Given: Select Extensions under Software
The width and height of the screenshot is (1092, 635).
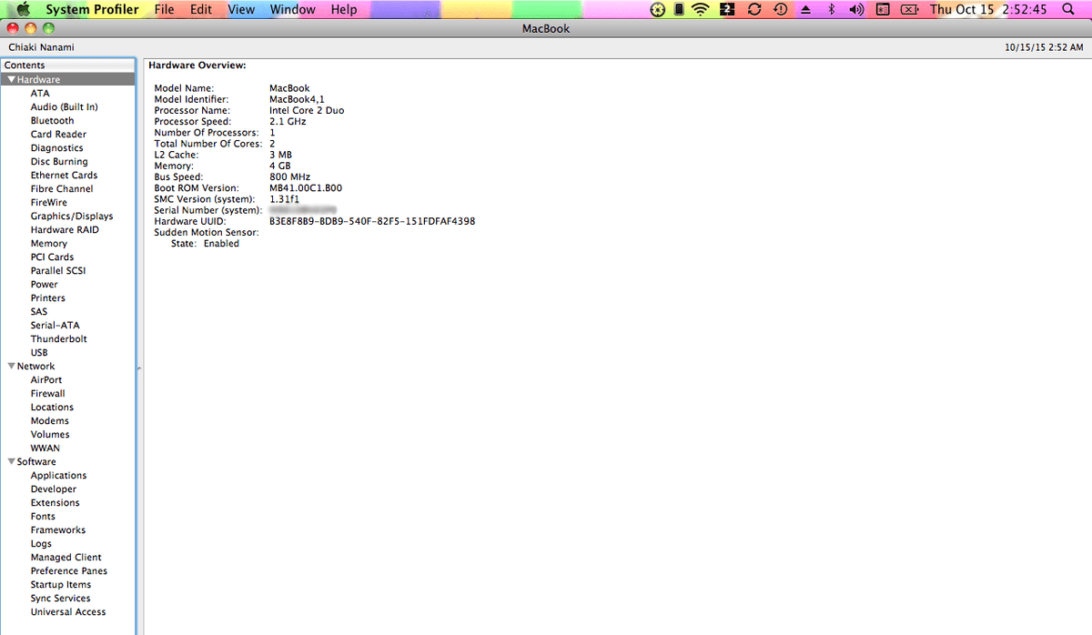Looking at the screenshot, I should click(x=55, y=503).
